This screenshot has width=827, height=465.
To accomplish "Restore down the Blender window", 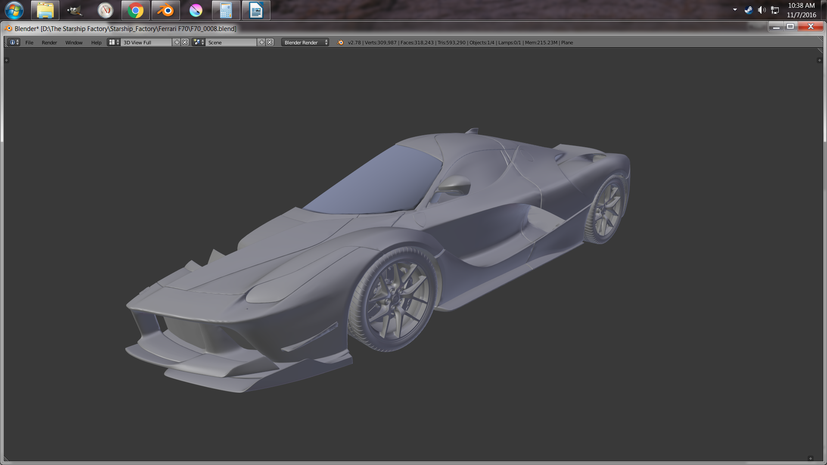I will (790, 27).
